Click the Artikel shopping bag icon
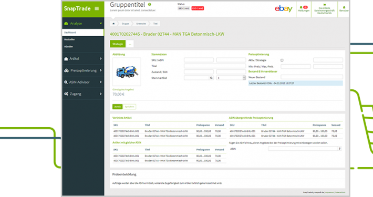The image size is (373, 197). [x=66, y=58]
